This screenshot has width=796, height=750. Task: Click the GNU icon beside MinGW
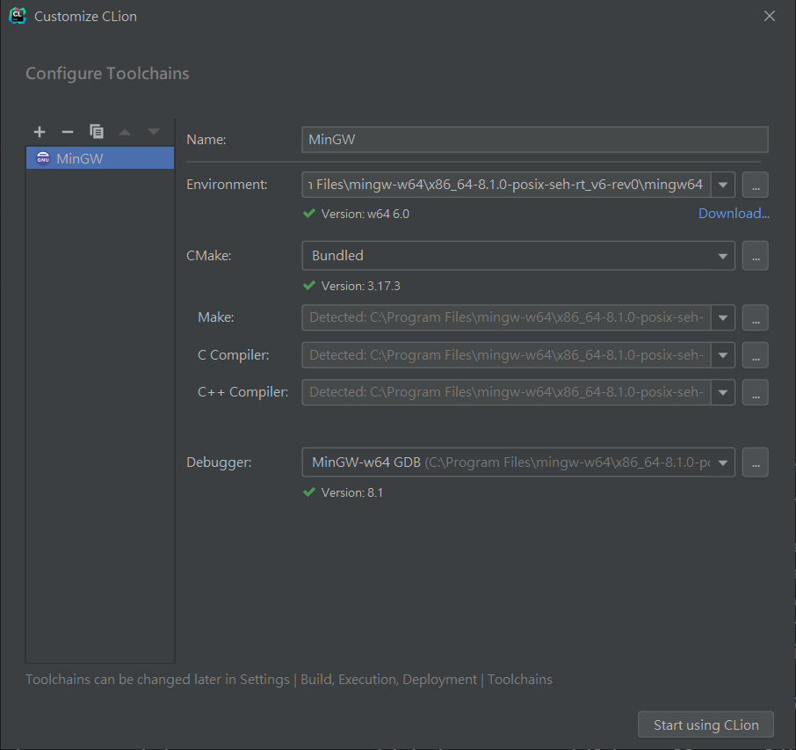[x=43, y=158]
